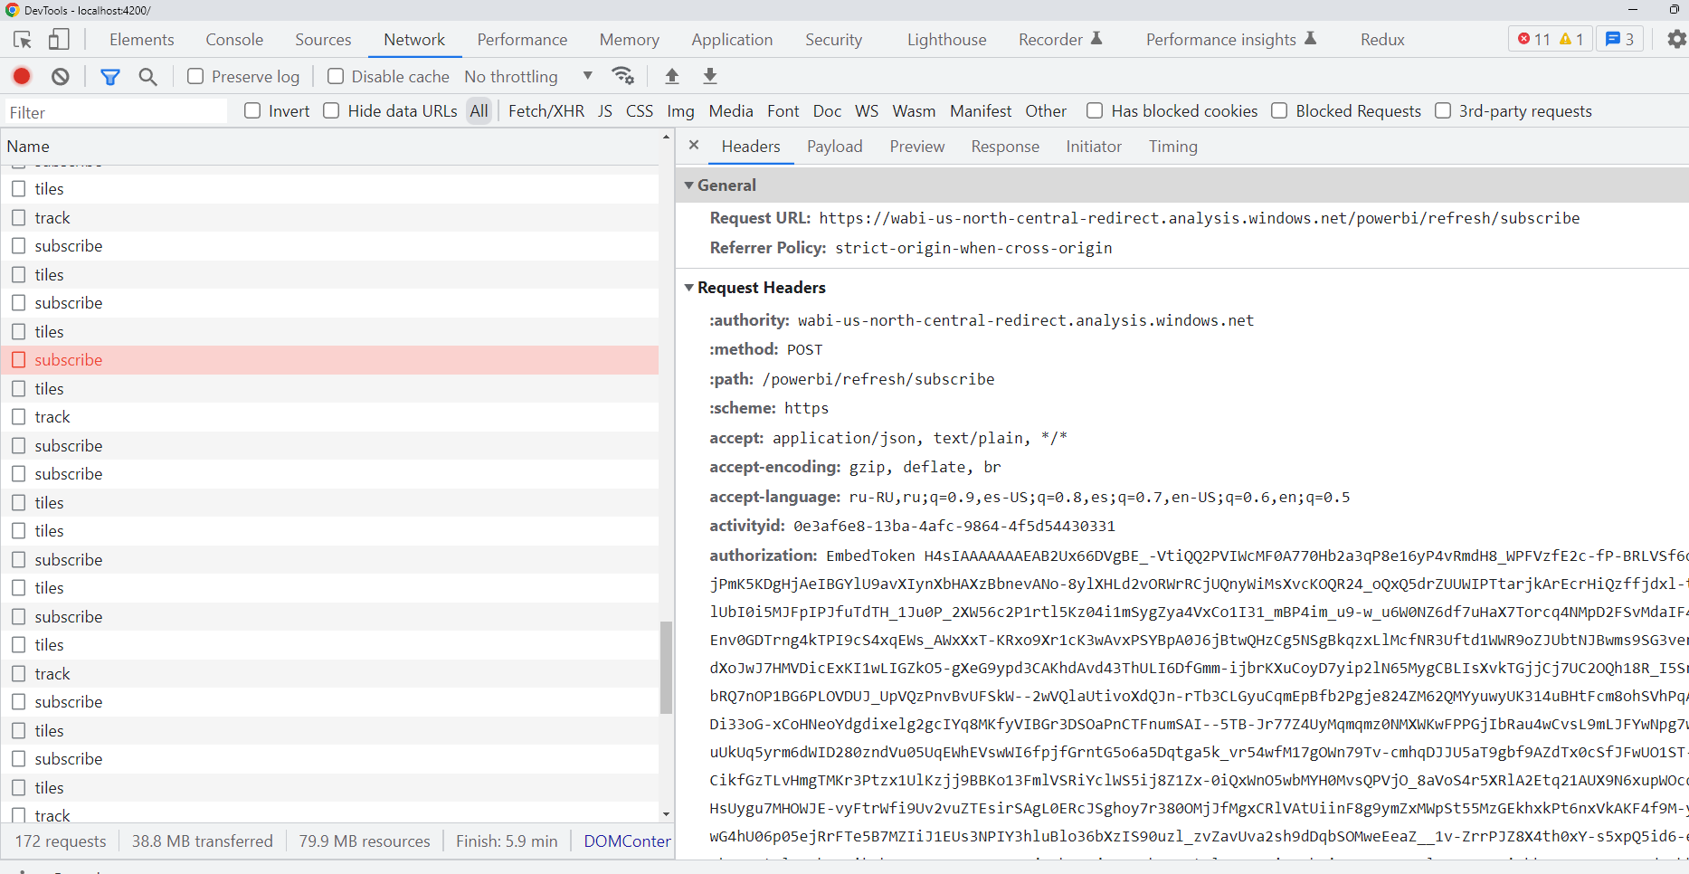Check the Invert filter option
1689x874 pixels.
coord(251,110)
